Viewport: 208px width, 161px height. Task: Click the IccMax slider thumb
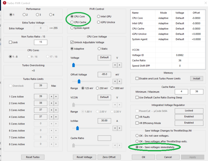[77, 128]
